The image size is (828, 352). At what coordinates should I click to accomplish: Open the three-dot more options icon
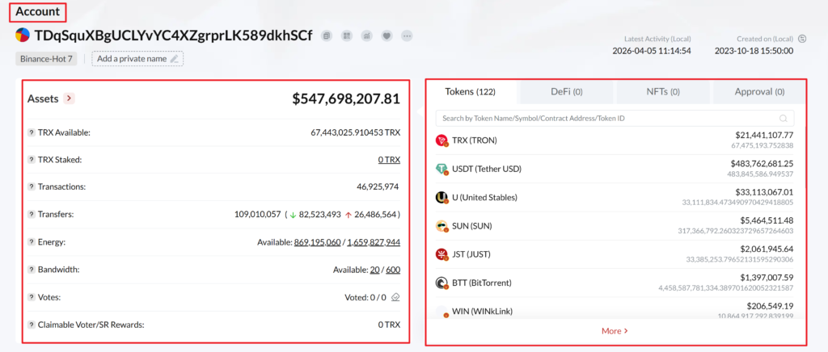407,36
